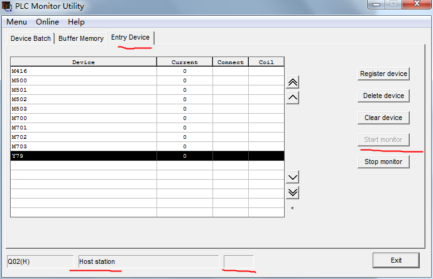Click the scroll-to-bottom double down arrow
The height and width of the screenshot is (279, 433).
(292, 192)
